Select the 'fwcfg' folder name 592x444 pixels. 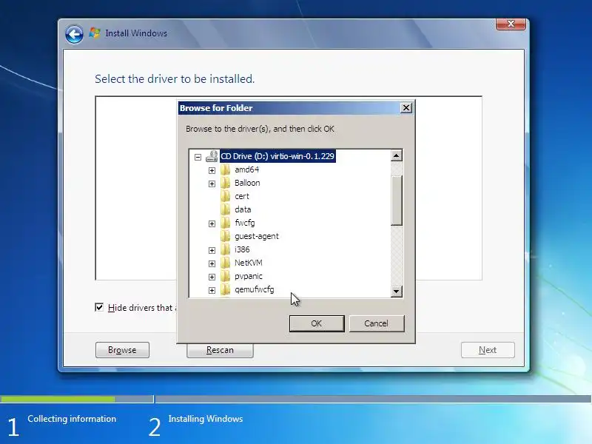click(245, 223)
